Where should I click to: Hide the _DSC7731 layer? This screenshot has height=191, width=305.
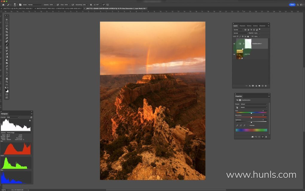234,54
